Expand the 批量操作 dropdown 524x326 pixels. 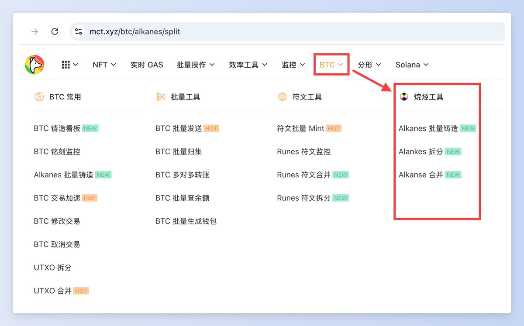click(x=196, y=65)
